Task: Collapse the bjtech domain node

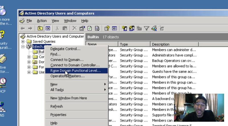Action: point(23,47)
